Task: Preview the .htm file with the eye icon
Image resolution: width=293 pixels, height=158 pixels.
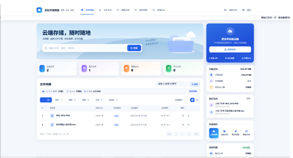Action: (188, 124)
